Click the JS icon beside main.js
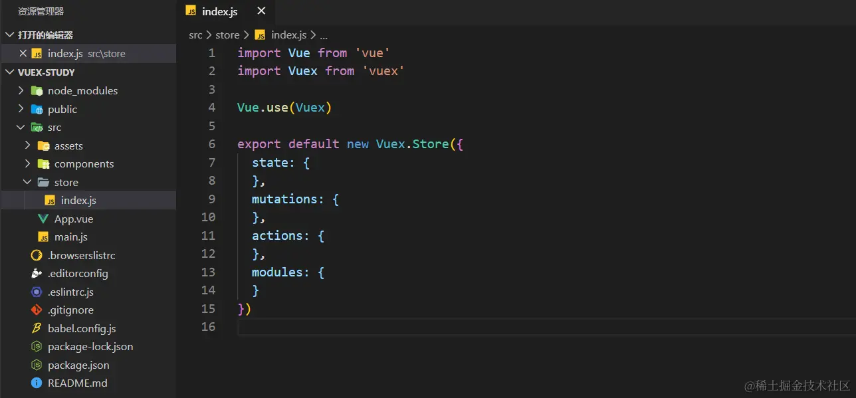The height and width of the screenshot is (398, 856). click(x=43, y=237)
